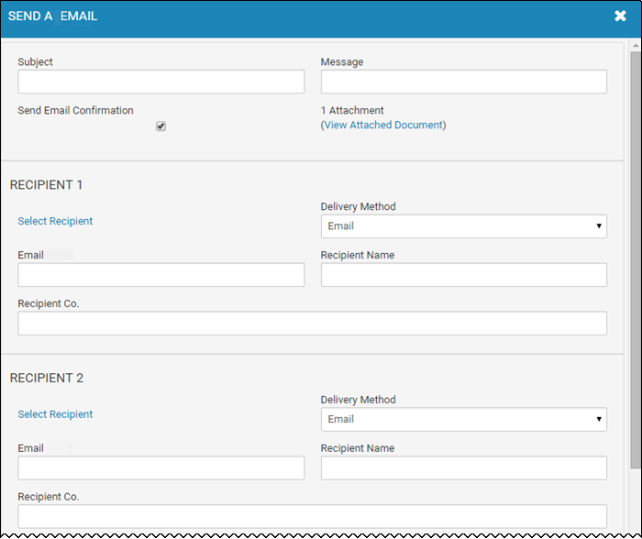Click the Recipient 1 Recipient Name field

pyautogui.click(x=463, y=275)
